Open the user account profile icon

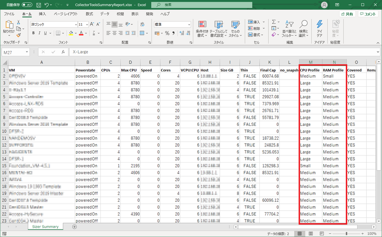point(324,5)
